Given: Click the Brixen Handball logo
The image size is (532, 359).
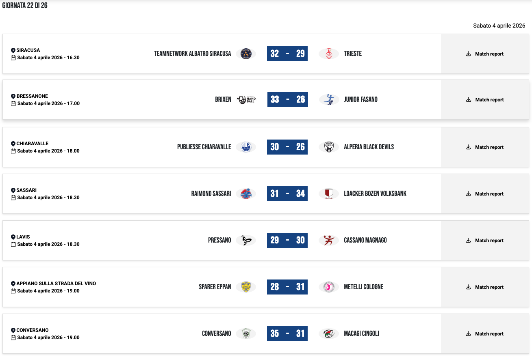Looking at the screenshot, I should 246,99.
